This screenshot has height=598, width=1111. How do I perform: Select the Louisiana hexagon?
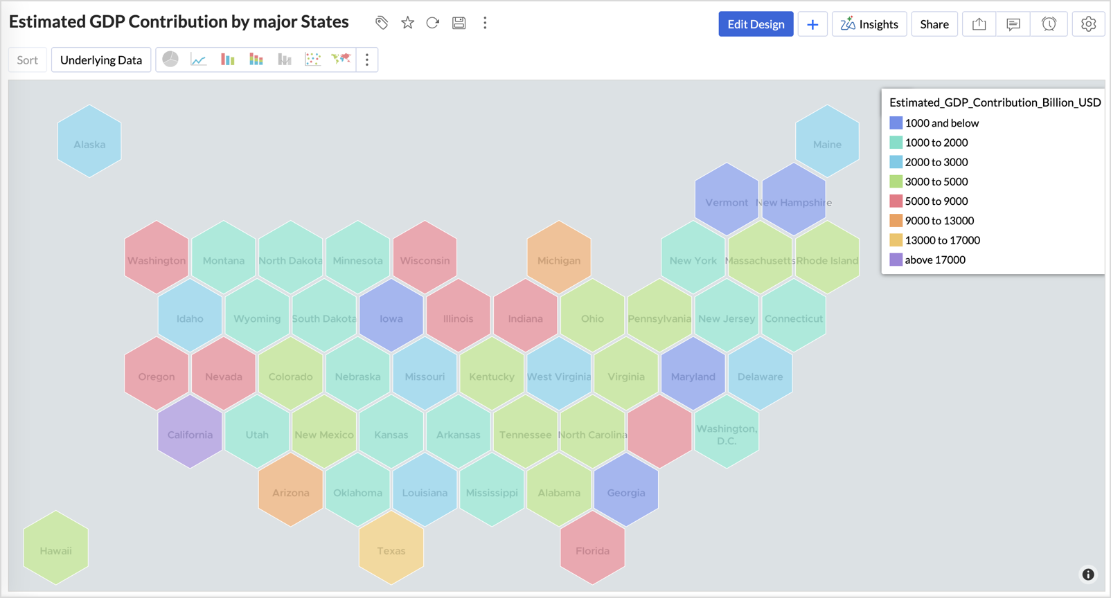[x=425, y=490]
